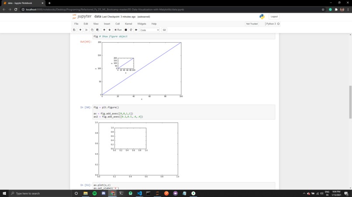352x197 pixels.
Task: Interrupt the kernel with stop icon
Action: click(126, 30)
